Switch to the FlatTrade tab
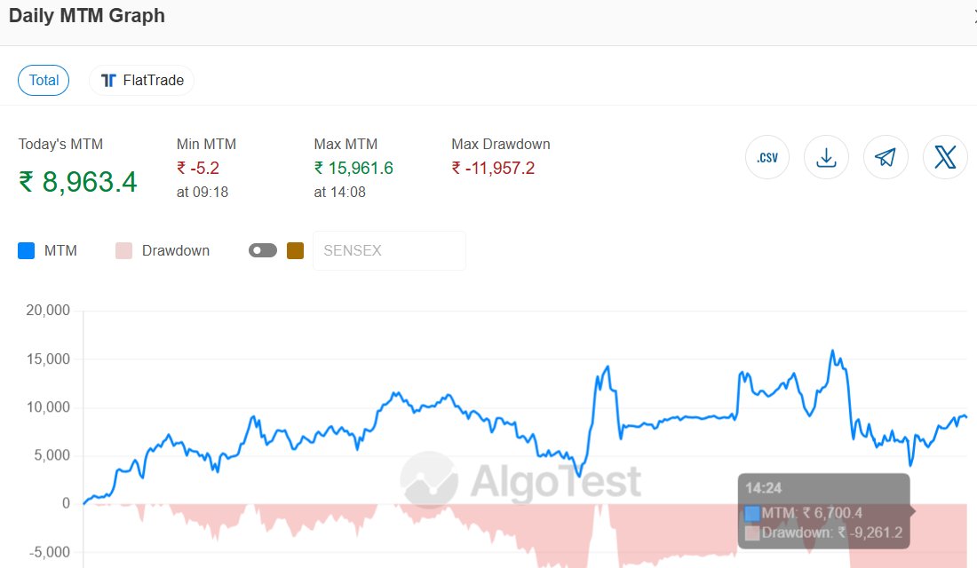Screen dimensions: 977x568 141,80
